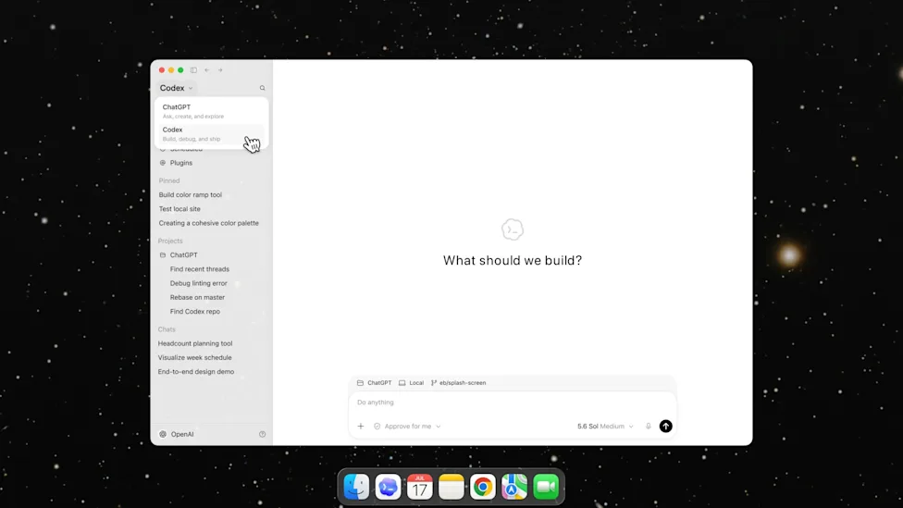
Task: Open FaceTime in the dock
Action: (x=546, y=488)
